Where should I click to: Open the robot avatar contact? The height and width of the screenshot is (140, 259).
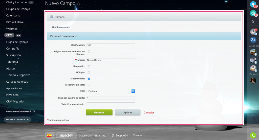click(253, 68)
